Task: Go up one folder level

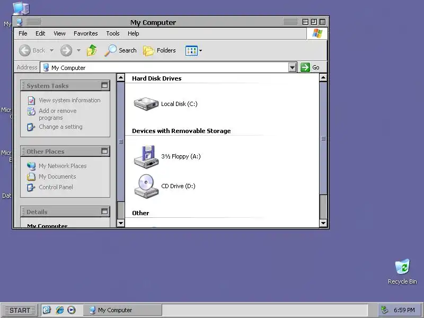Action: [92, 50]
